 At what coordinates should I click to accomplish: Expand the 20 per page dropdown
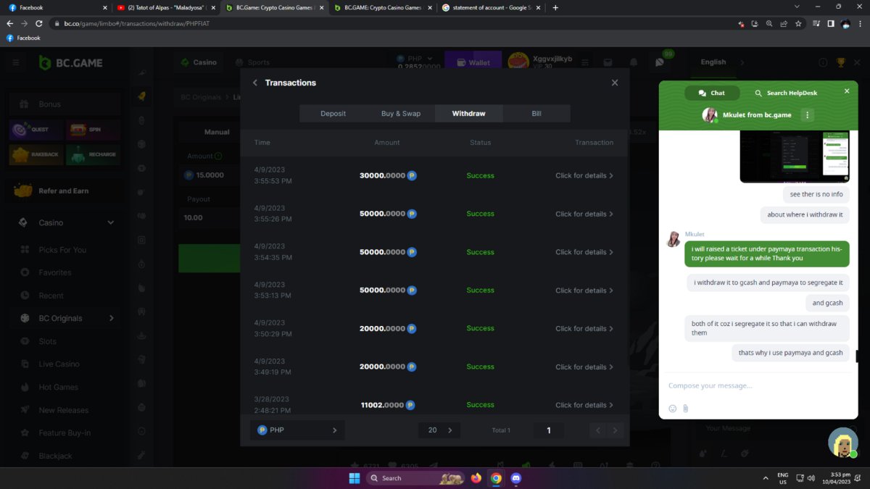point(439,430)
